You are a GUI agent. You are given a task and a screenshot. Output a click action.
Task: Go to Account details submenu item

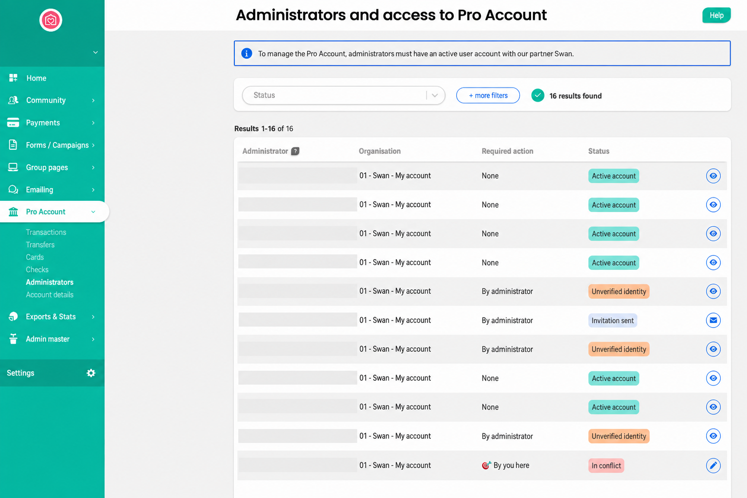pos(50,295)
